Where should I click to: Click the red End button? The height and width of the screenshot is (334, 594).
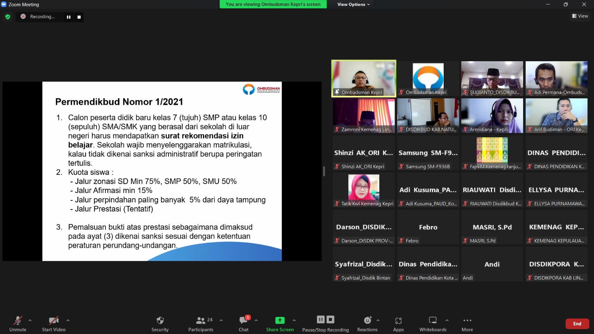pyautogui.click(x=577, y=324)
